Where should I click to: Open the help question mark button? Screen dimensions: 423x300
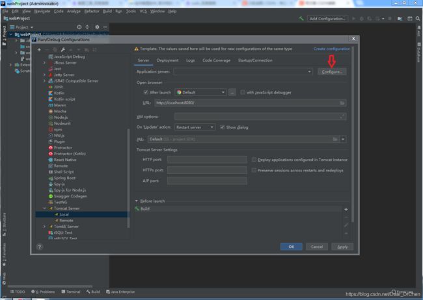tap(40, 247)
